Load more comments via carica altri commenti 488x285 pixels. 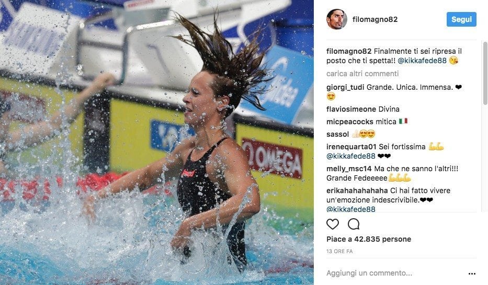pos(362,74)
